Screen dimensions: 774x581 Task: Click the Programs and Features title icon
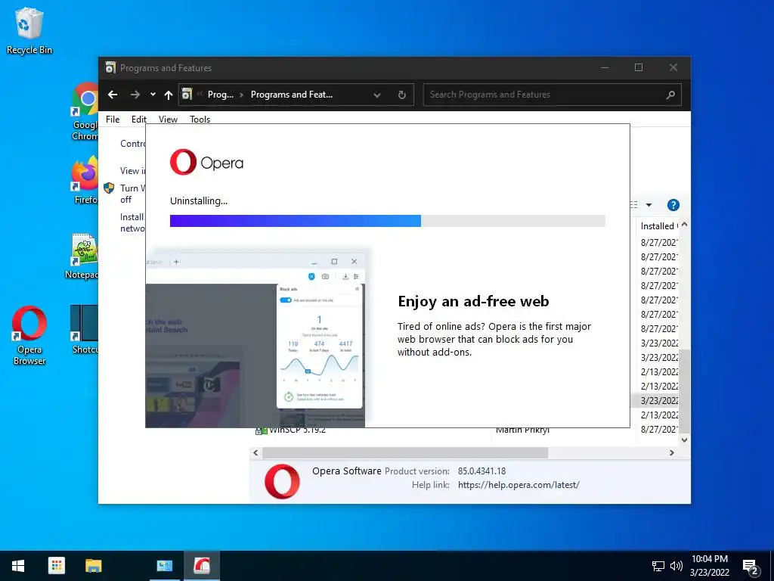(x=110, y=67)
